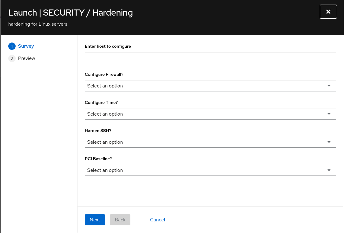Close the Launch Hardening dialog
This screenshot has height=233, width=344.
(x=328, y=12)
